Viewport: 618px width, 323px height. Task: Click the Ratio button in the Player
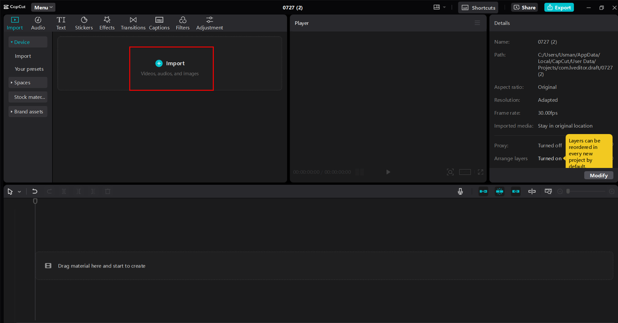point(465,172)
